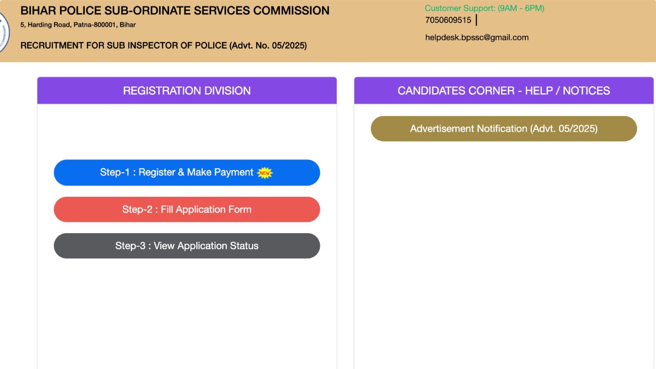This screenshot has height=369, width=656.
Task: Click the support phone number 7050609515
Action: coord(448,20)
